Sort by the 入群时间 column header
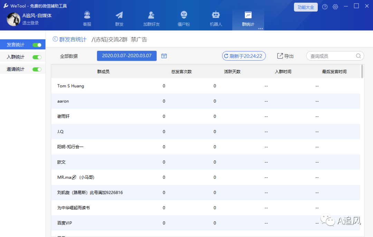373x237 pixels. 283,71
